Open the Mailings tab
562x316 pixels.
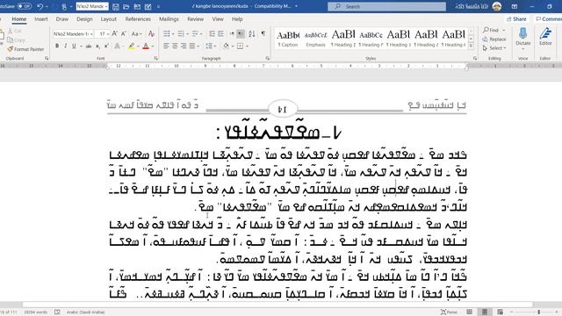click(x=169, y=19)
